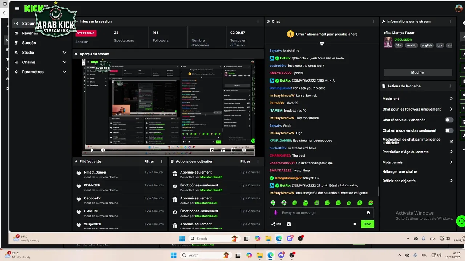Expand the Chaîne sidebar section chevron
This screenshot has width=465, height=261.
[x=64, y=62]
